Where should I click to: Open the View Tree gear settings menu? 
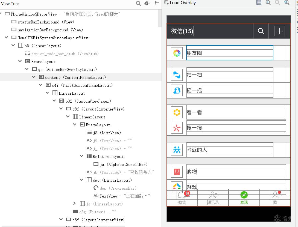[147, 3]
